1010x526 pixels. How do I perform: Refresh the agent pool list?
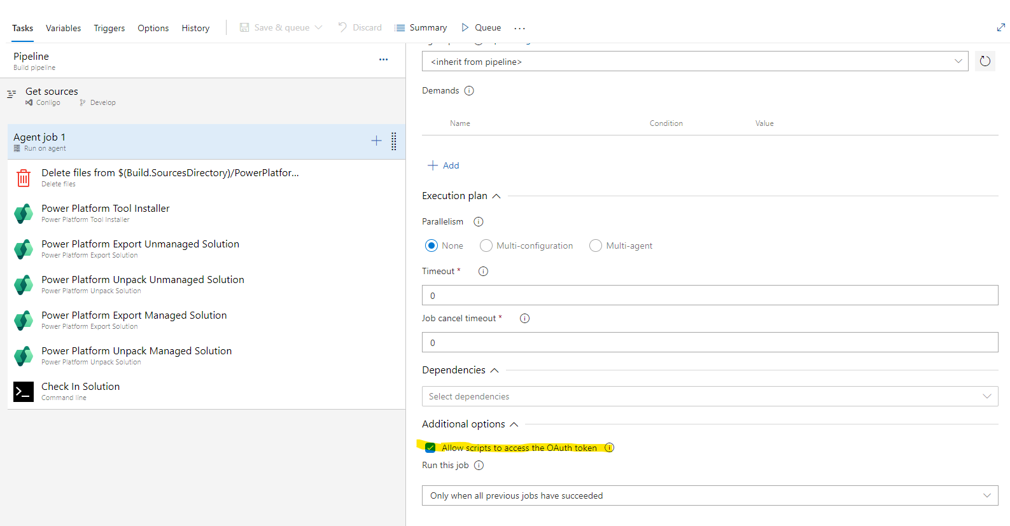click(x=985, y=61)
